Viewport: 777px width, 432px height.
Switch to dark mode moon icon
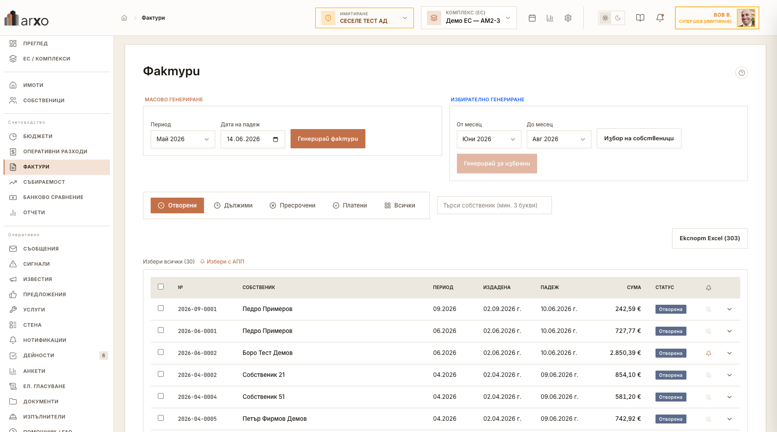tap(618, 18)
